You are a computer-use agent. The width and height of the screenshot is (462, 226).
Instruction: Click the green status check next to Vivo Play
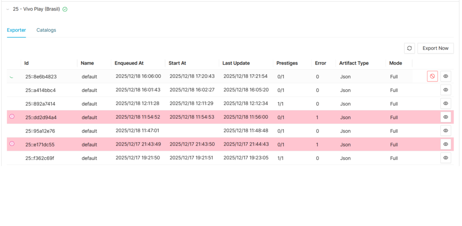pyautogui.click(x=65, y=9)
